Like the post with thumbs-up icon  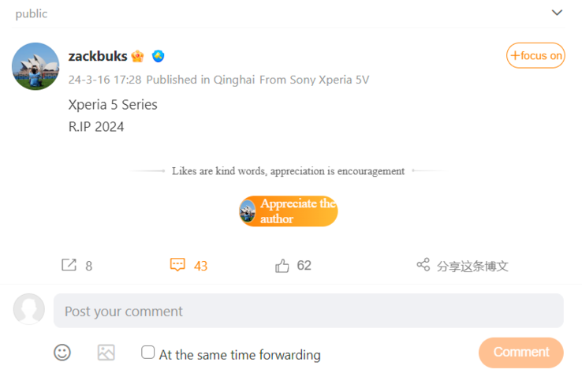(282, 266)
